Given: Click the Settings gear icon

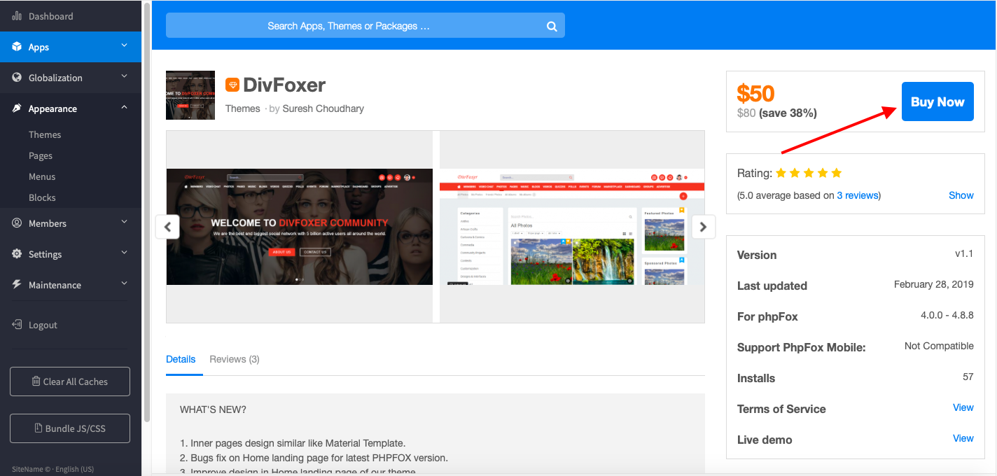Looking at the screenshot, I should 17,254.
